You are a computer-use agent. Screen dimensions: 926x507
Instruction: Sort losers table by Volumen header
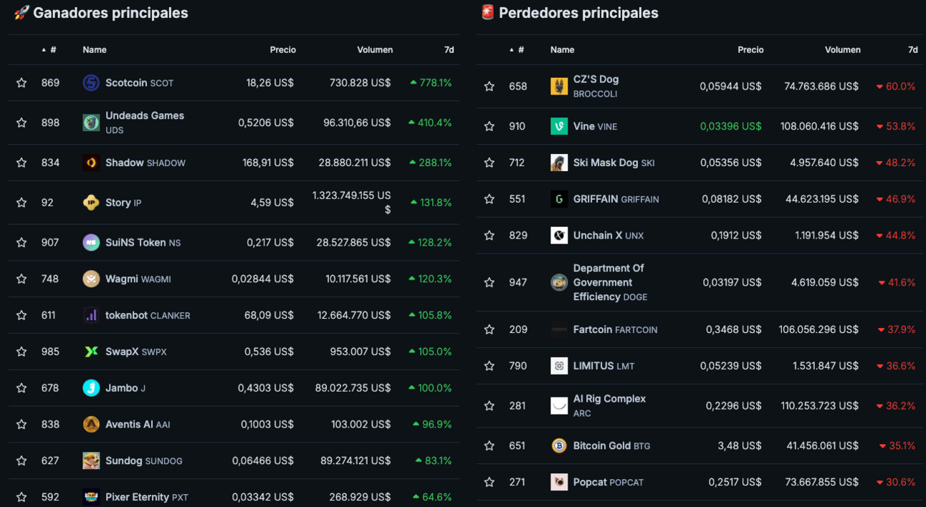coord(843,49)
